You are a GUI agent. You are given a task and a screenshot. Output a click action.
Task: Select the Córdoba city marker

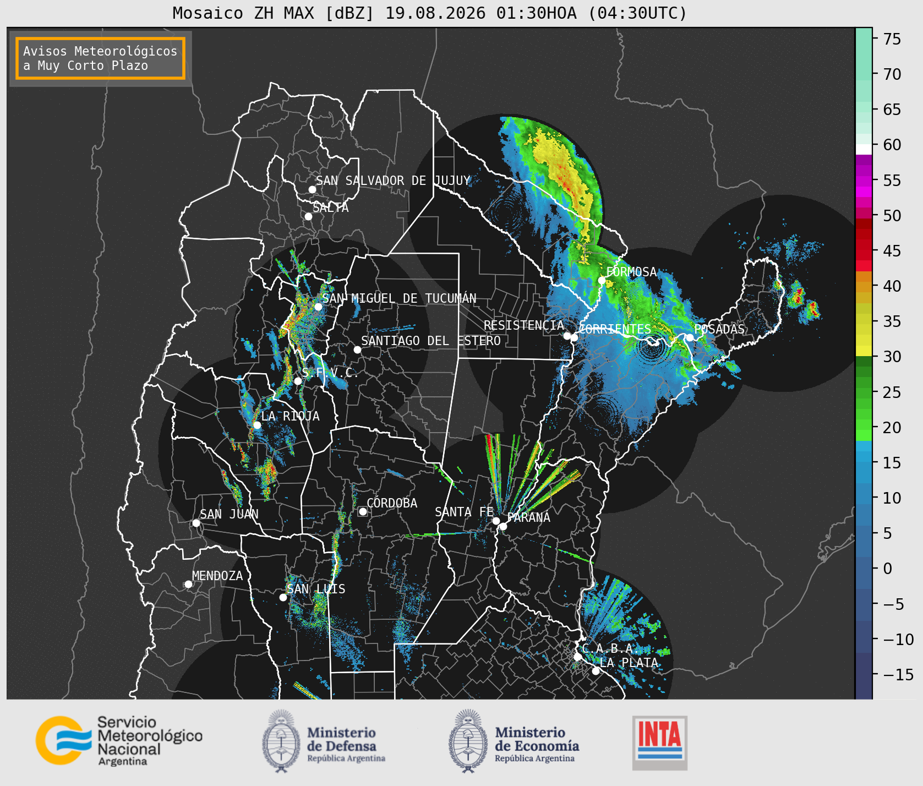coord(363,512)
